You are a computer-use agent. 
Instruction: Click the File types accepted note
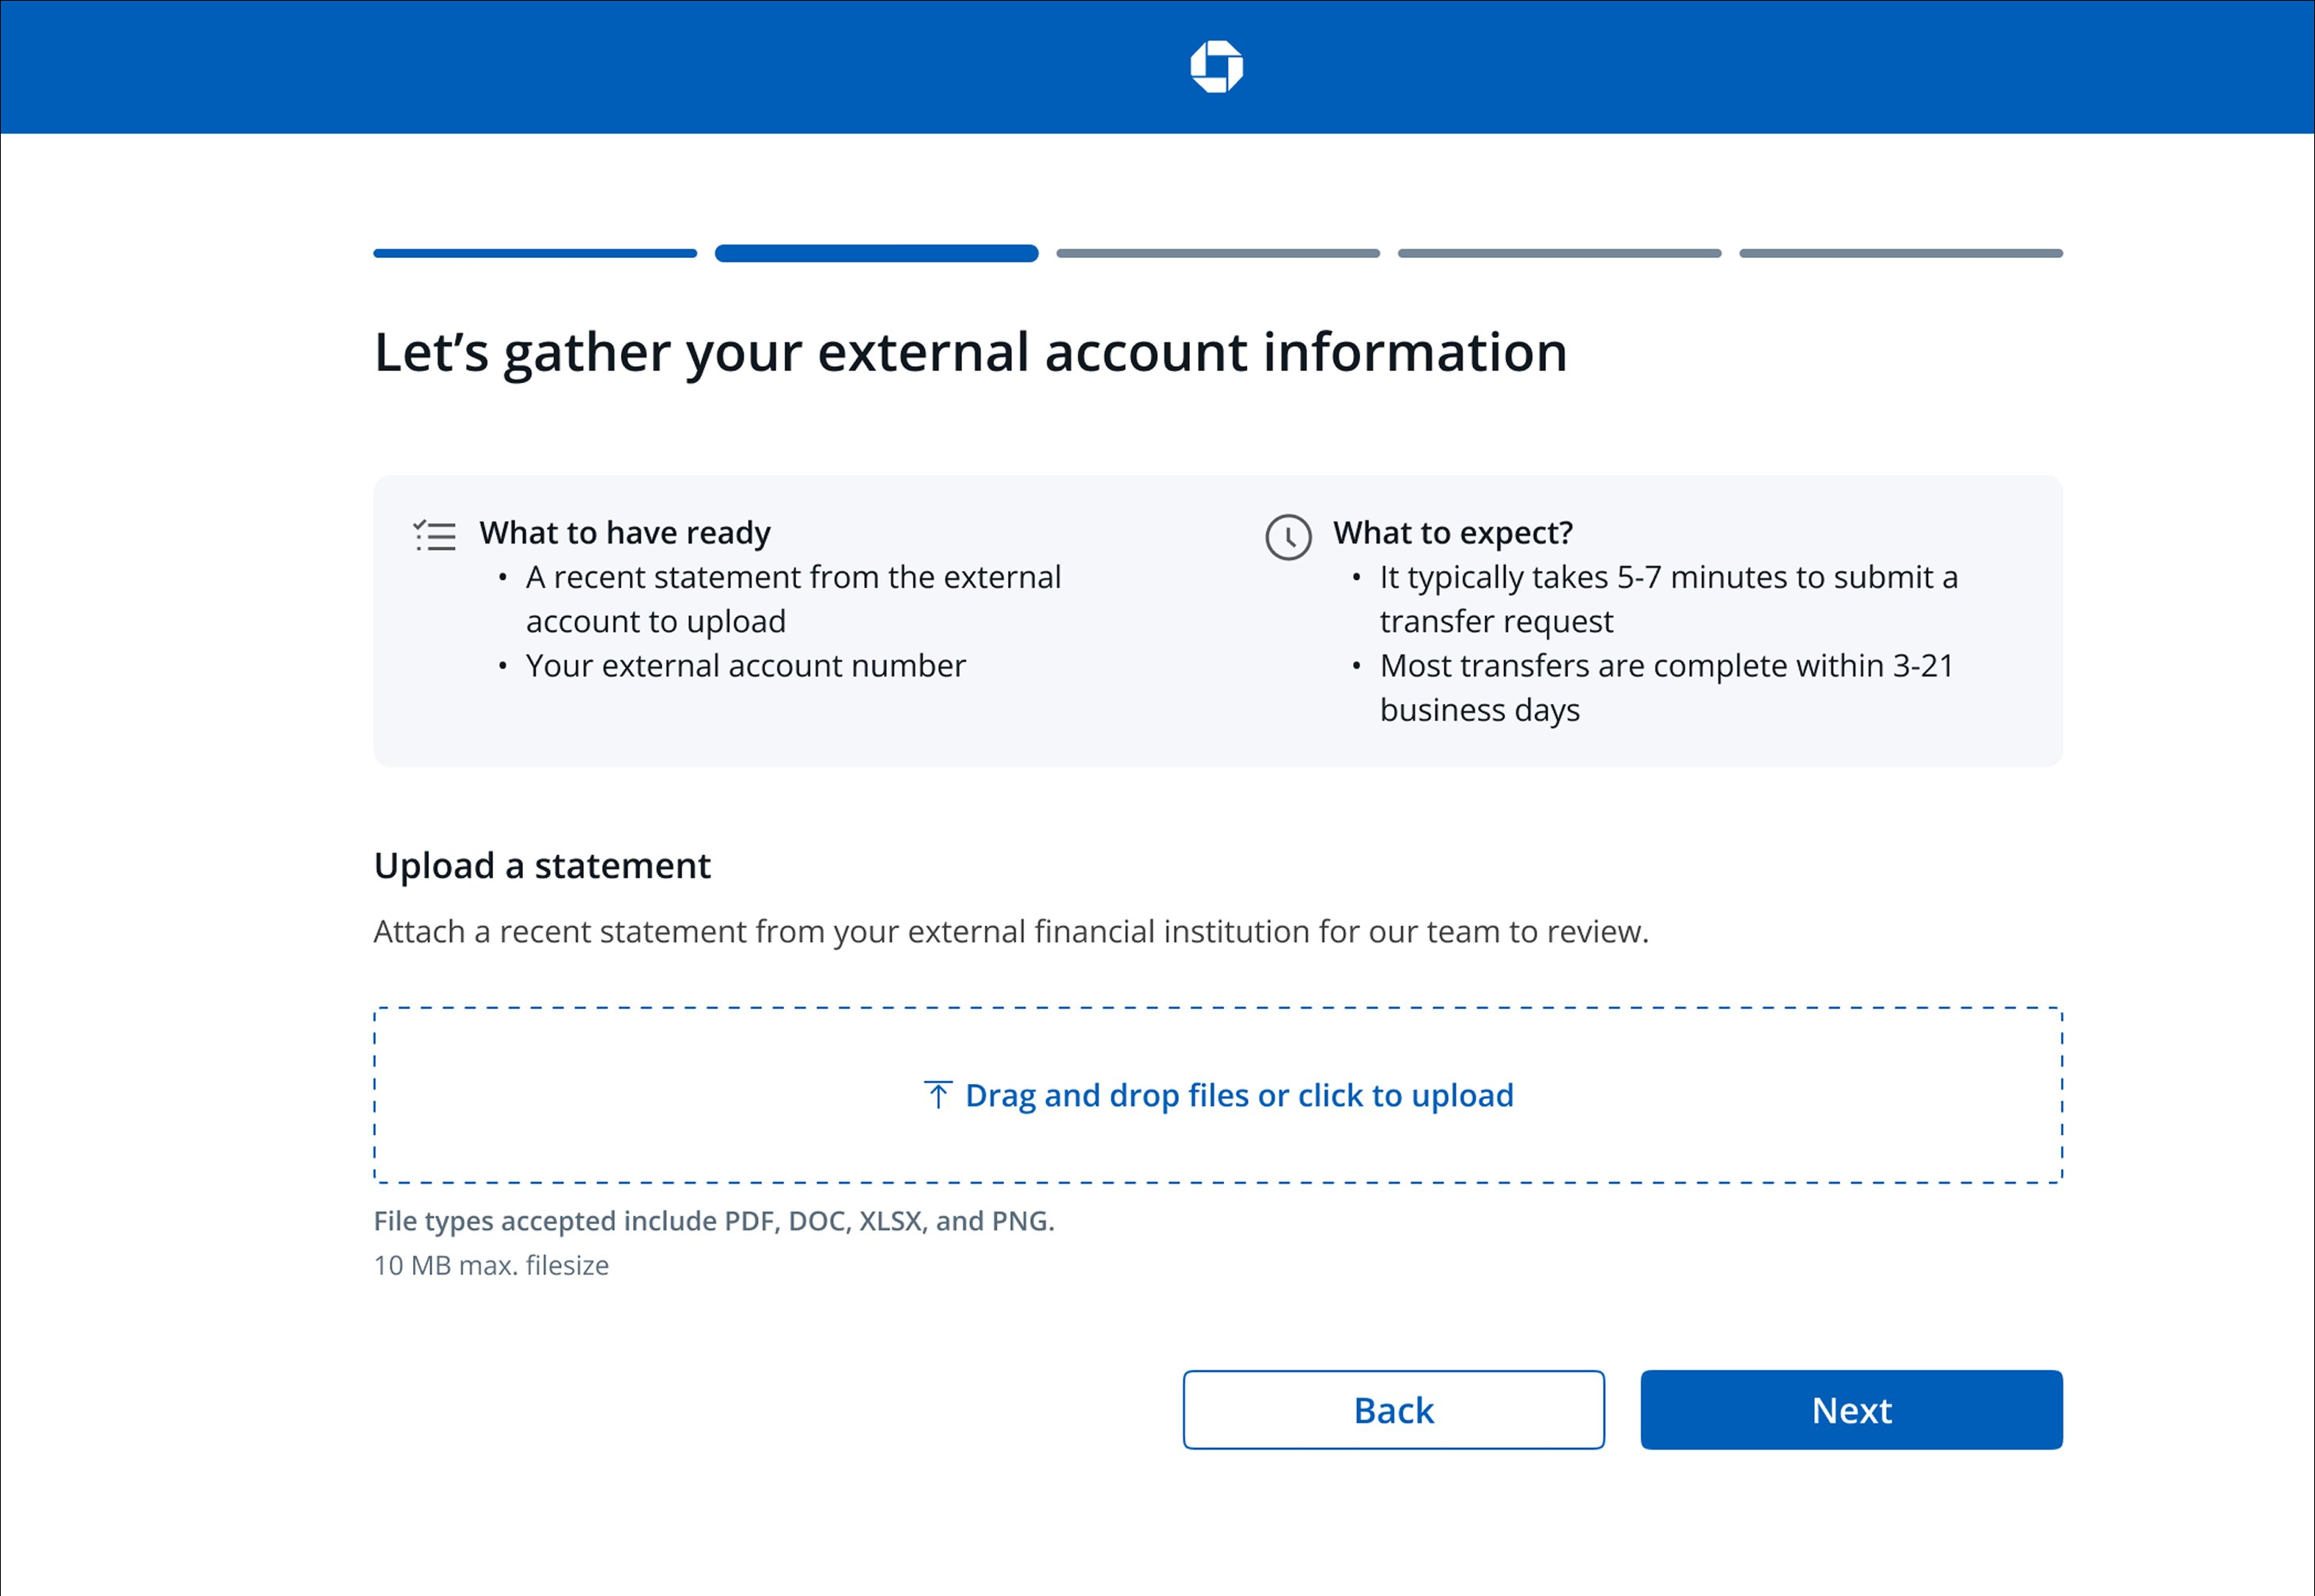tap(714, 1221)
